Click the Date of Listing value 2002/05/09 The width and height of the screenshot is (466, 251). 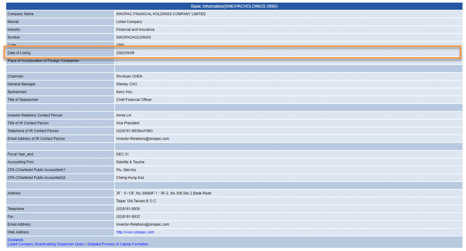click(x=125, y=53)
